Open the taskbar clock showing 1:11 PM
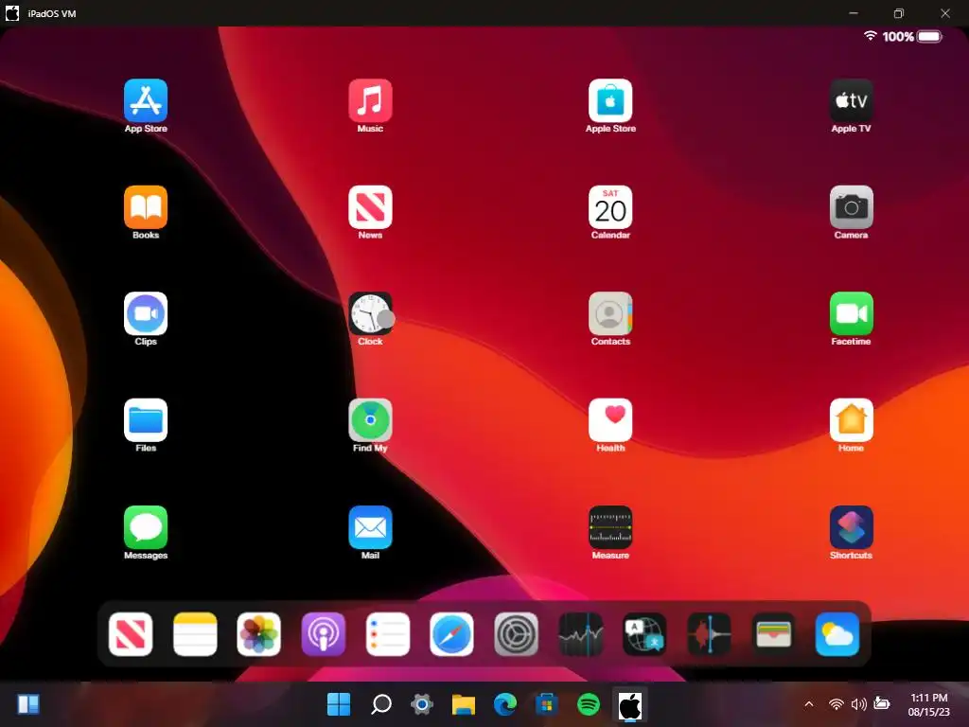Screen dimensions: 969x727 pos(929,704)
